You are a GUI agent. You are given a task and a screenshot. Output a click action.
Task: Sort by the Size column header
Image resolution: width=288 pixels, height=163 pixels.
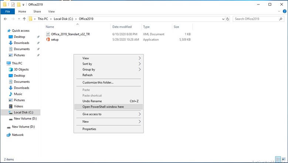tap(182, 27)
